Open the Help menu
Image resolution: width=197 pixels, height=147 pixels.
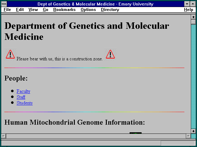point(189,9)
